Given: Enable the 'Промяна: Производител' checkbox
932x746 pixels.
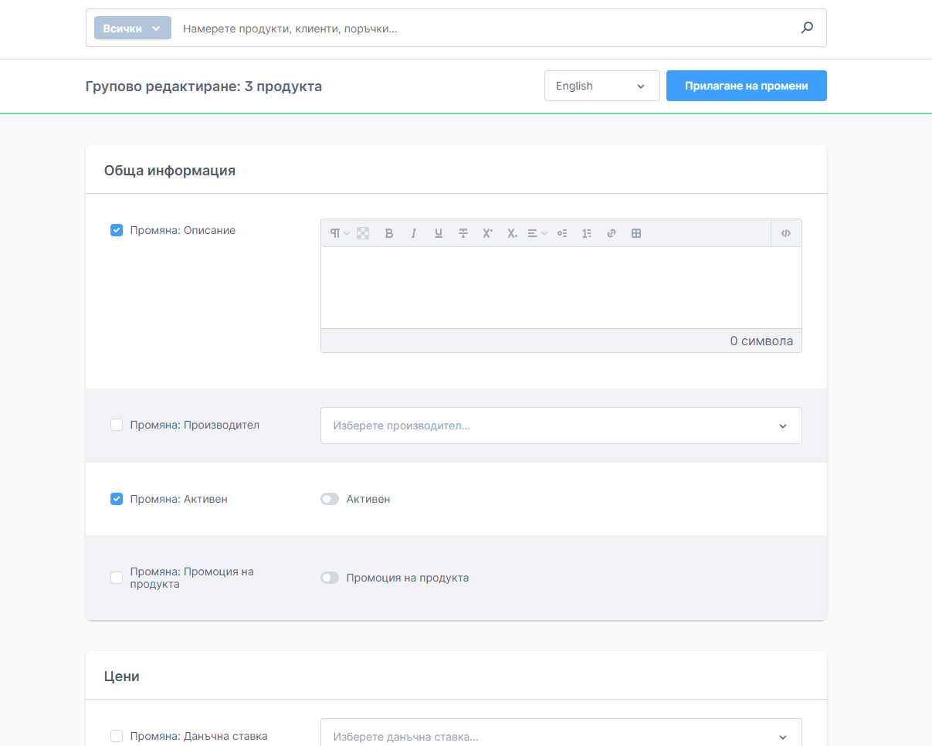Looking at the screenshot, I should [117, 425].
